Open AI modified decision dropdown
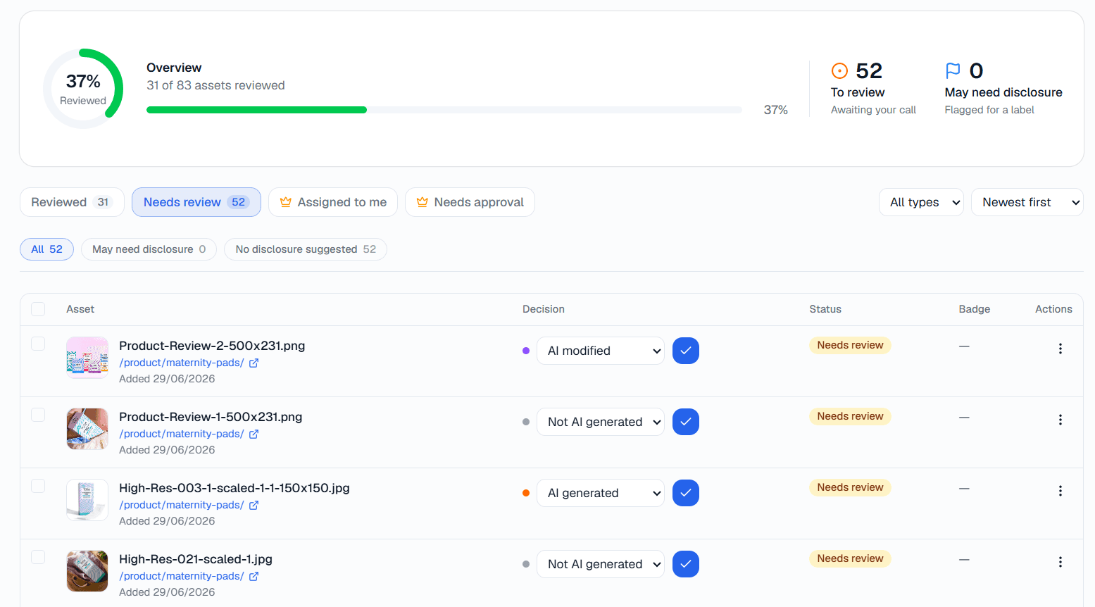The image size is (1095, 607). click(600, 351)
